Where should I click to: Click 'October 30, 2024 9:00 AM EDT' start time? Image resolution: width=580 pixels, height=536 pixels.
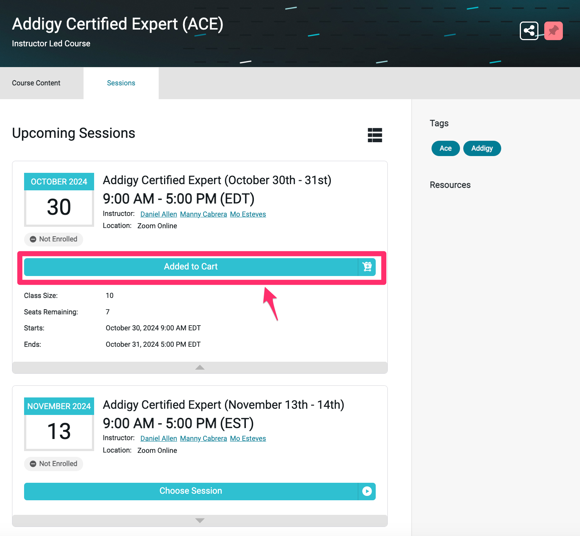(153, 328)
